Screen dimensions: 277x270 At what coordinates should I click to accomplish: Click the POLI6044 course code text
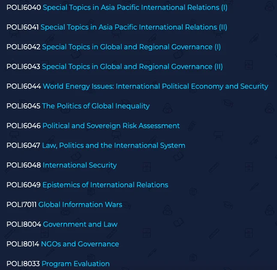(x=24, y=87)
